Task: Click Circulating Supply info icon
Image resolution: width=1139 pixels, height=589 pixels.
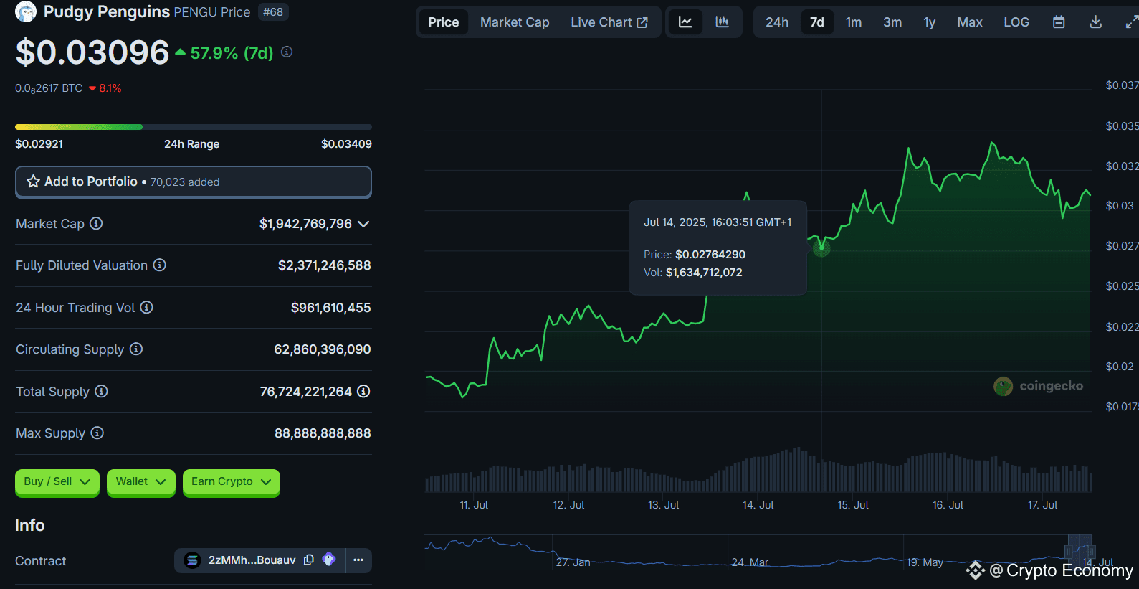Action: tap(136, 349)
